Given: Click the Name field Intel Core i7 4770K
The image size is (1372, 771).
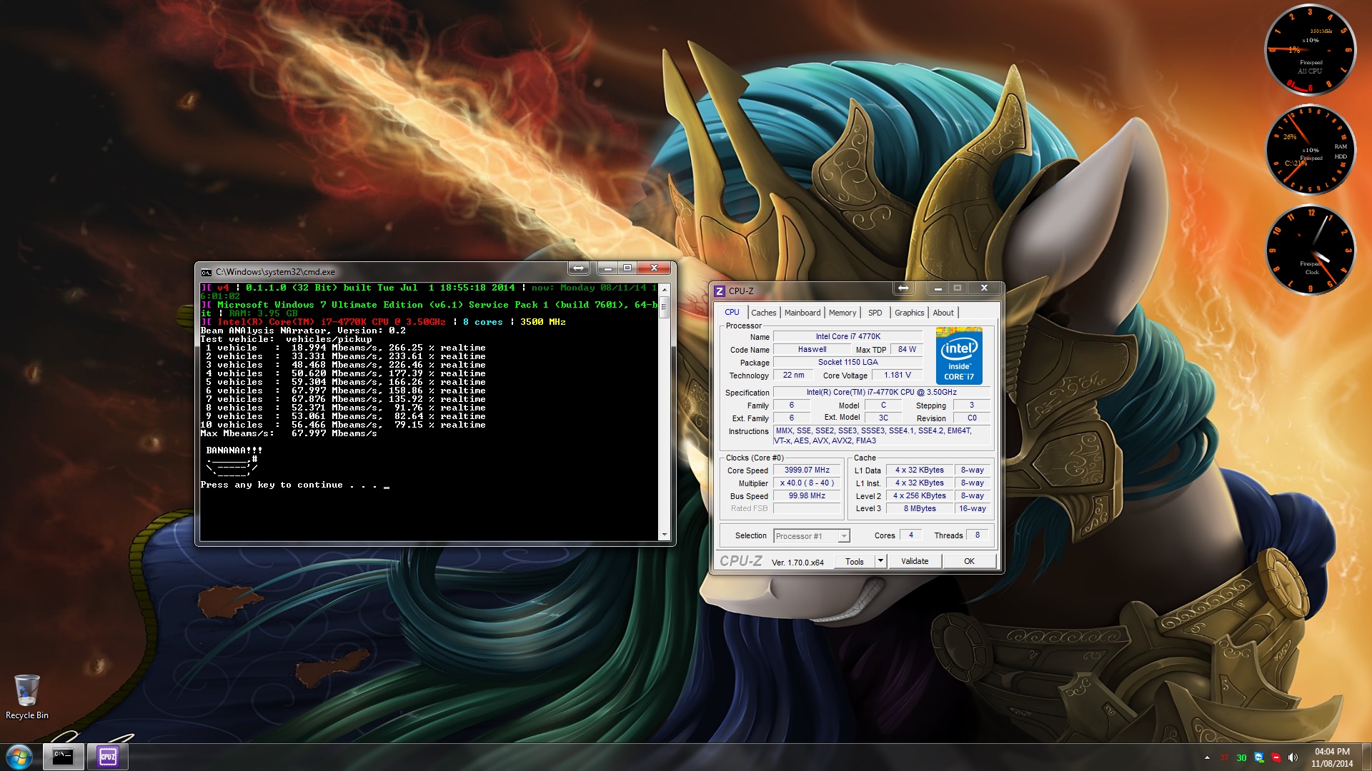Looking at the screenshot, I should tap(848, 336).
